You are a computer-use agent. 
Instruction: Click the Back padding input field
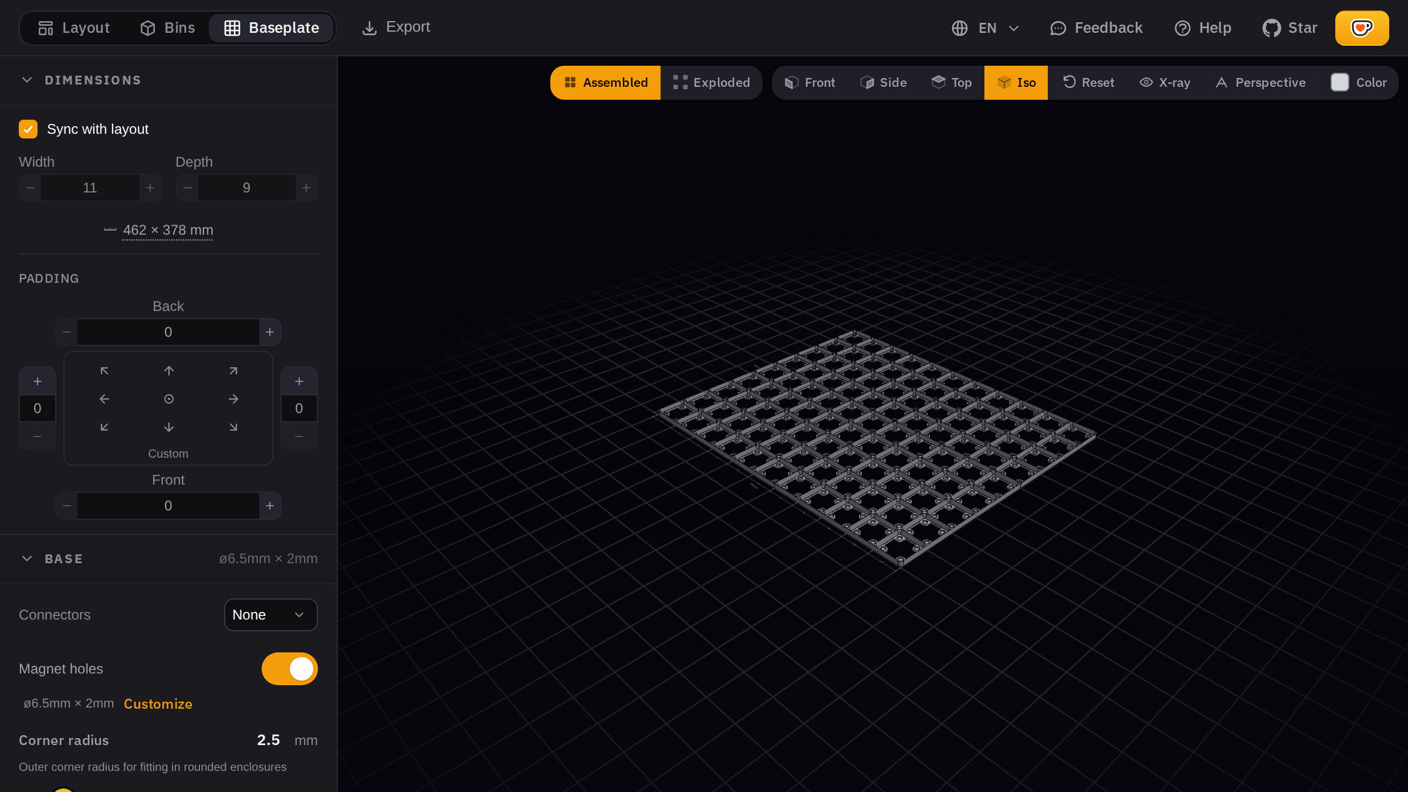click(168, 332)
